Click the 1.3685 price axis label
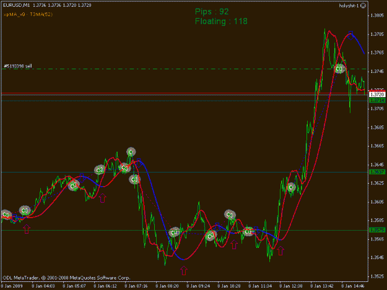Viewport: 387px width, 290px height. [x=377, y=127]
